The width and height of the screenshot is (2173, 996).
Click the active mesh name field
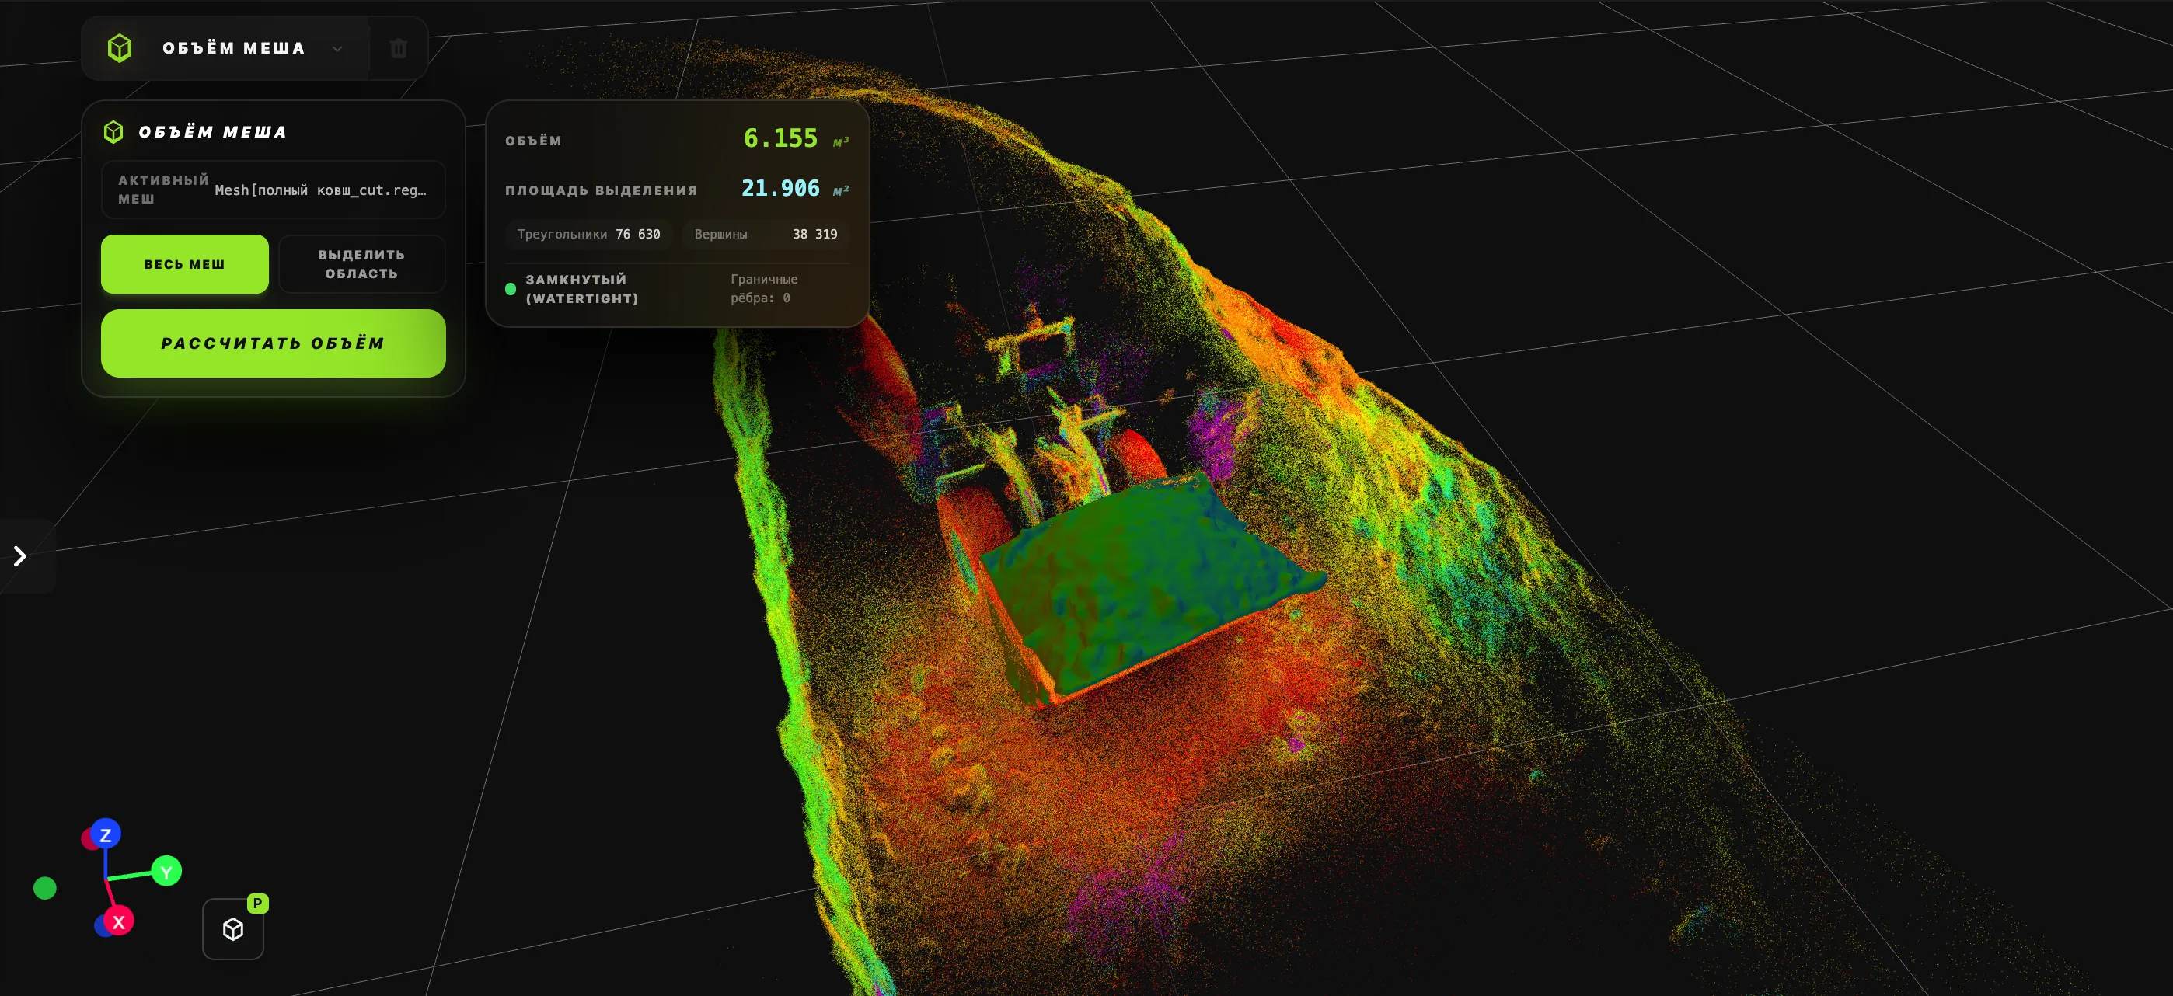click(274, 190)
